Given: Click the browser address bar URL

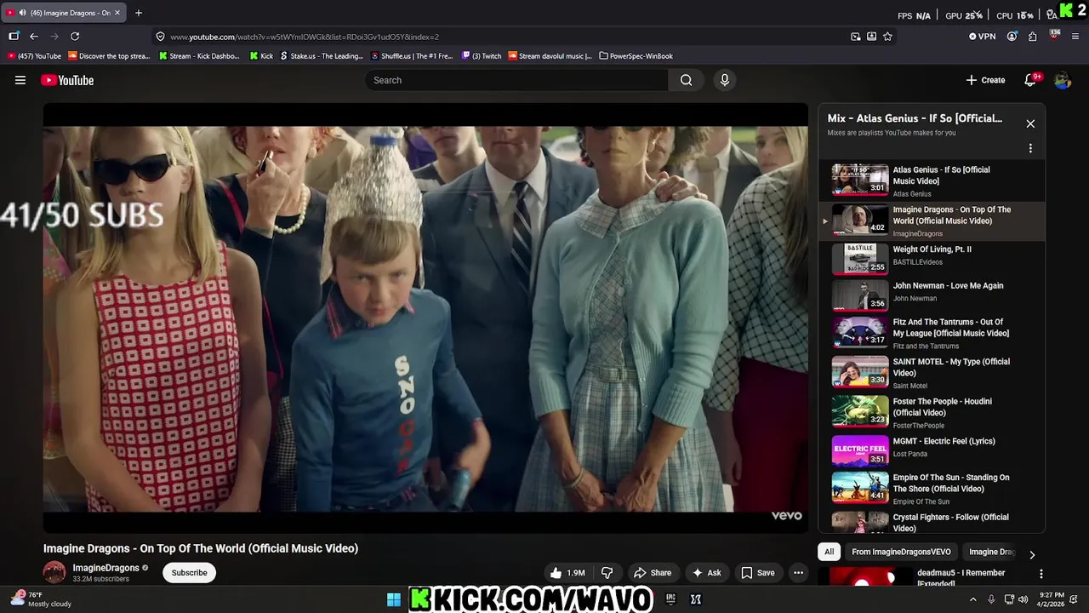Looking at the screenshot, I should 305,37.
